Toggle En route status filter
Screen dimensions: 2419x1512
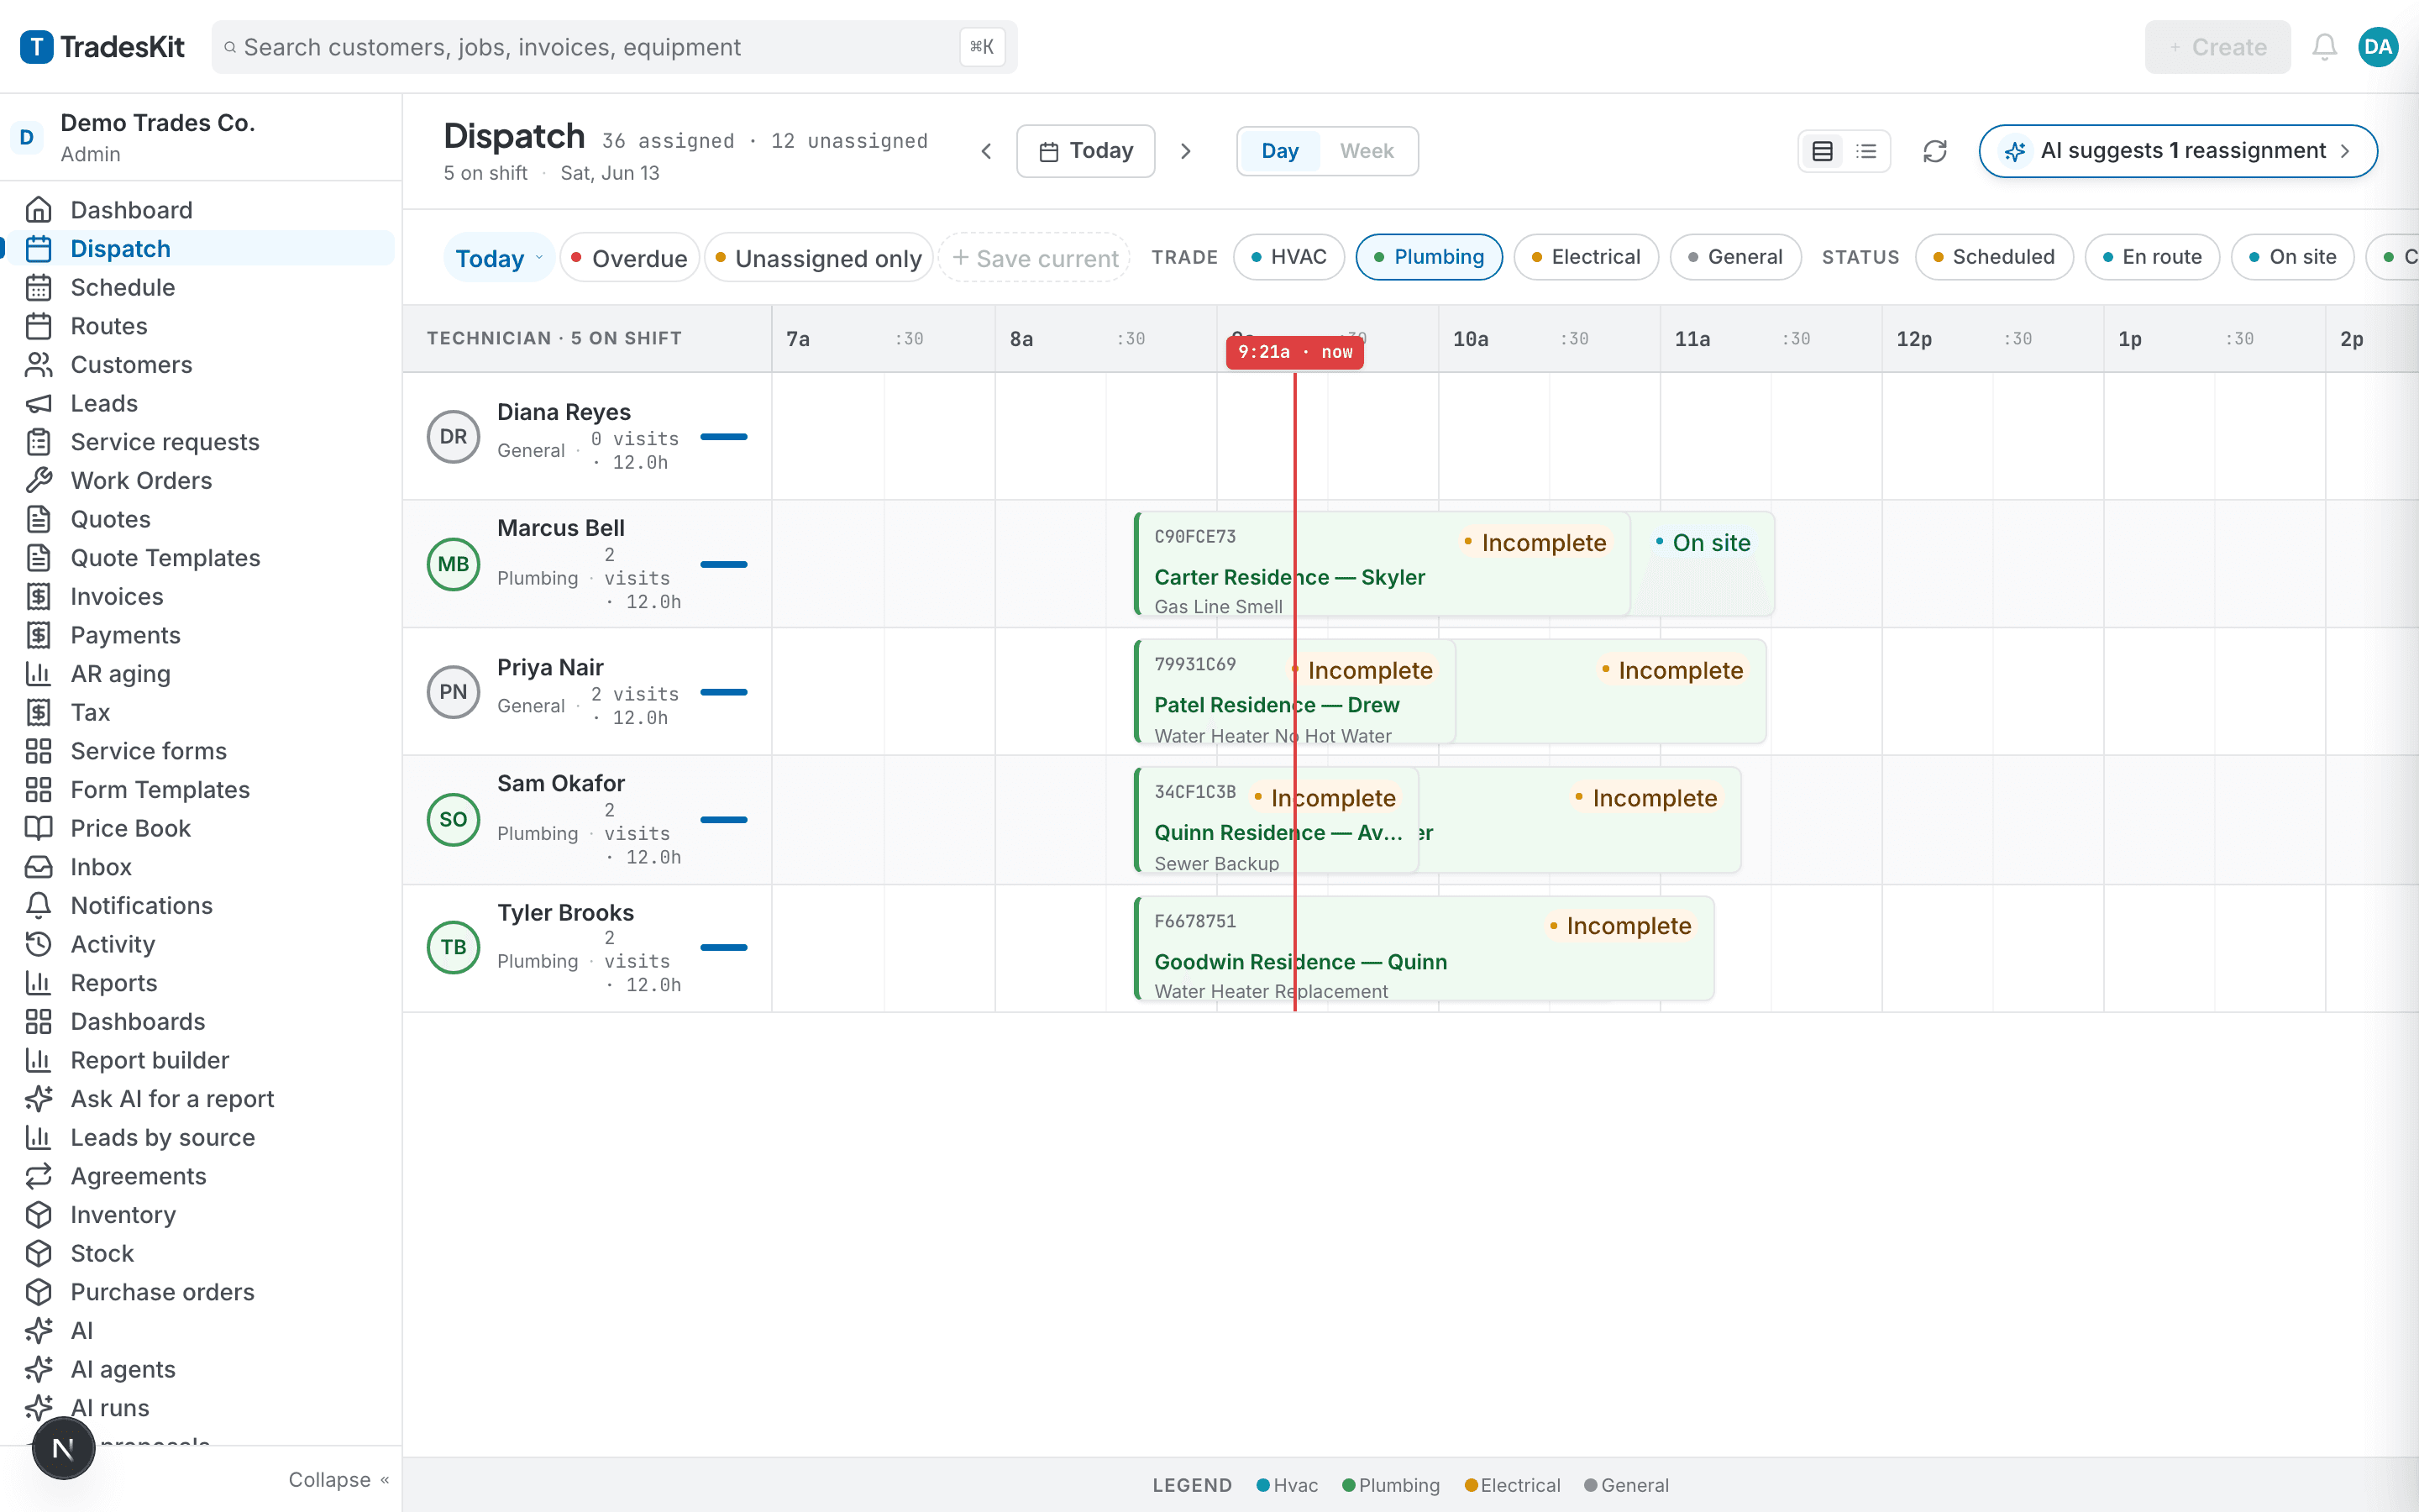2152,257
